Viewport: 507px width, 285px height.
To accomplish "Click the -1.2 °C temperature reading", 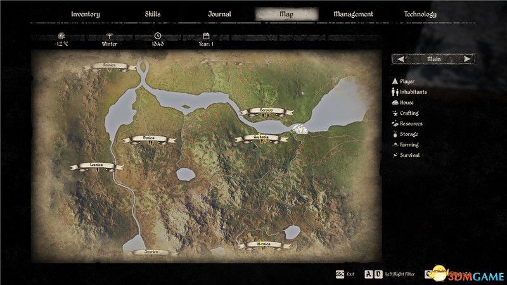I will tap(61, 44).
